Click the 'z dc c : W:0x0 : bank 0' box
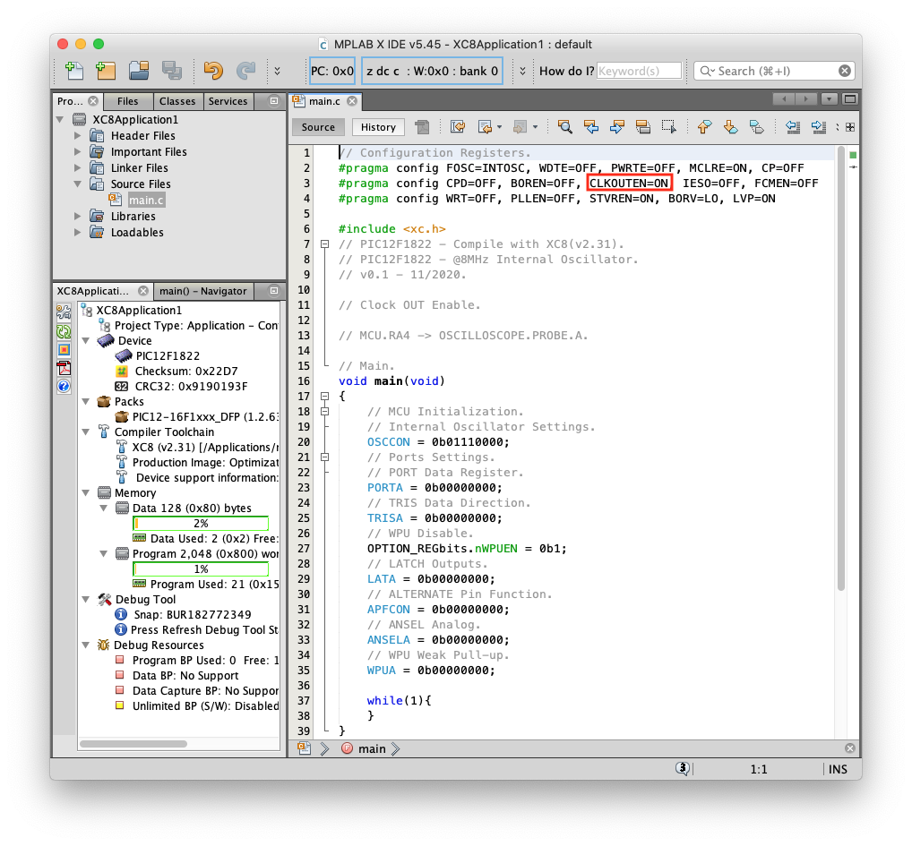Viewport: 912px width, 846px height. (x=432, y=71)
